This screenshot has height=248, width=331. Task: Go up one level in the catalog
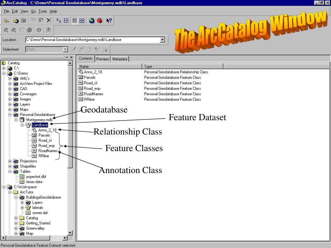point(6,20)
